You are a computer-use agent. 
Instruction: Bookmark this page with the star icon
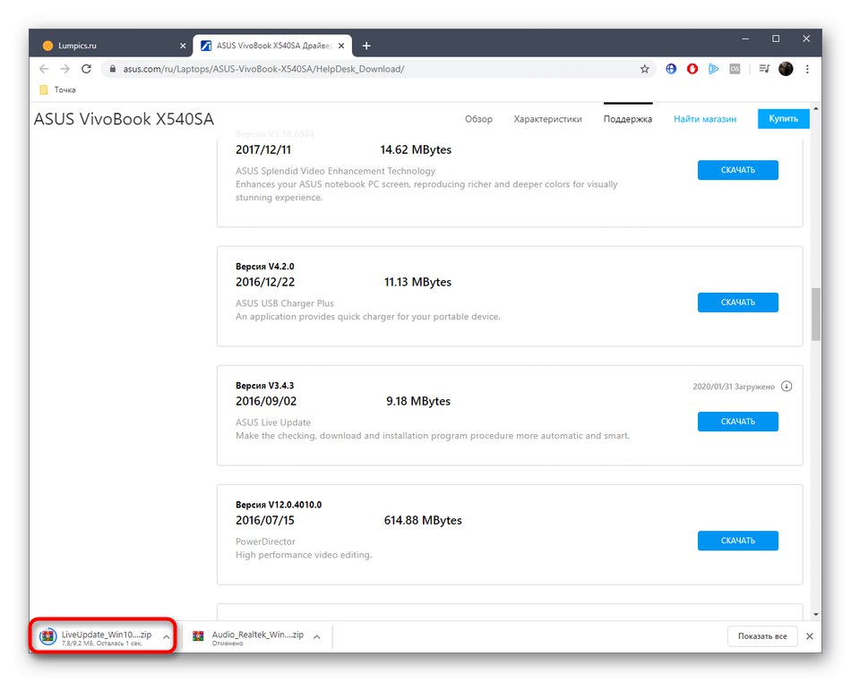pos(645,68)
